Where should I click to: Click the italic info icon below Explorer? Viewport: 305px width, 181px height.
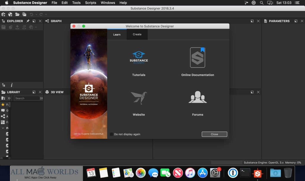[12, 85]
